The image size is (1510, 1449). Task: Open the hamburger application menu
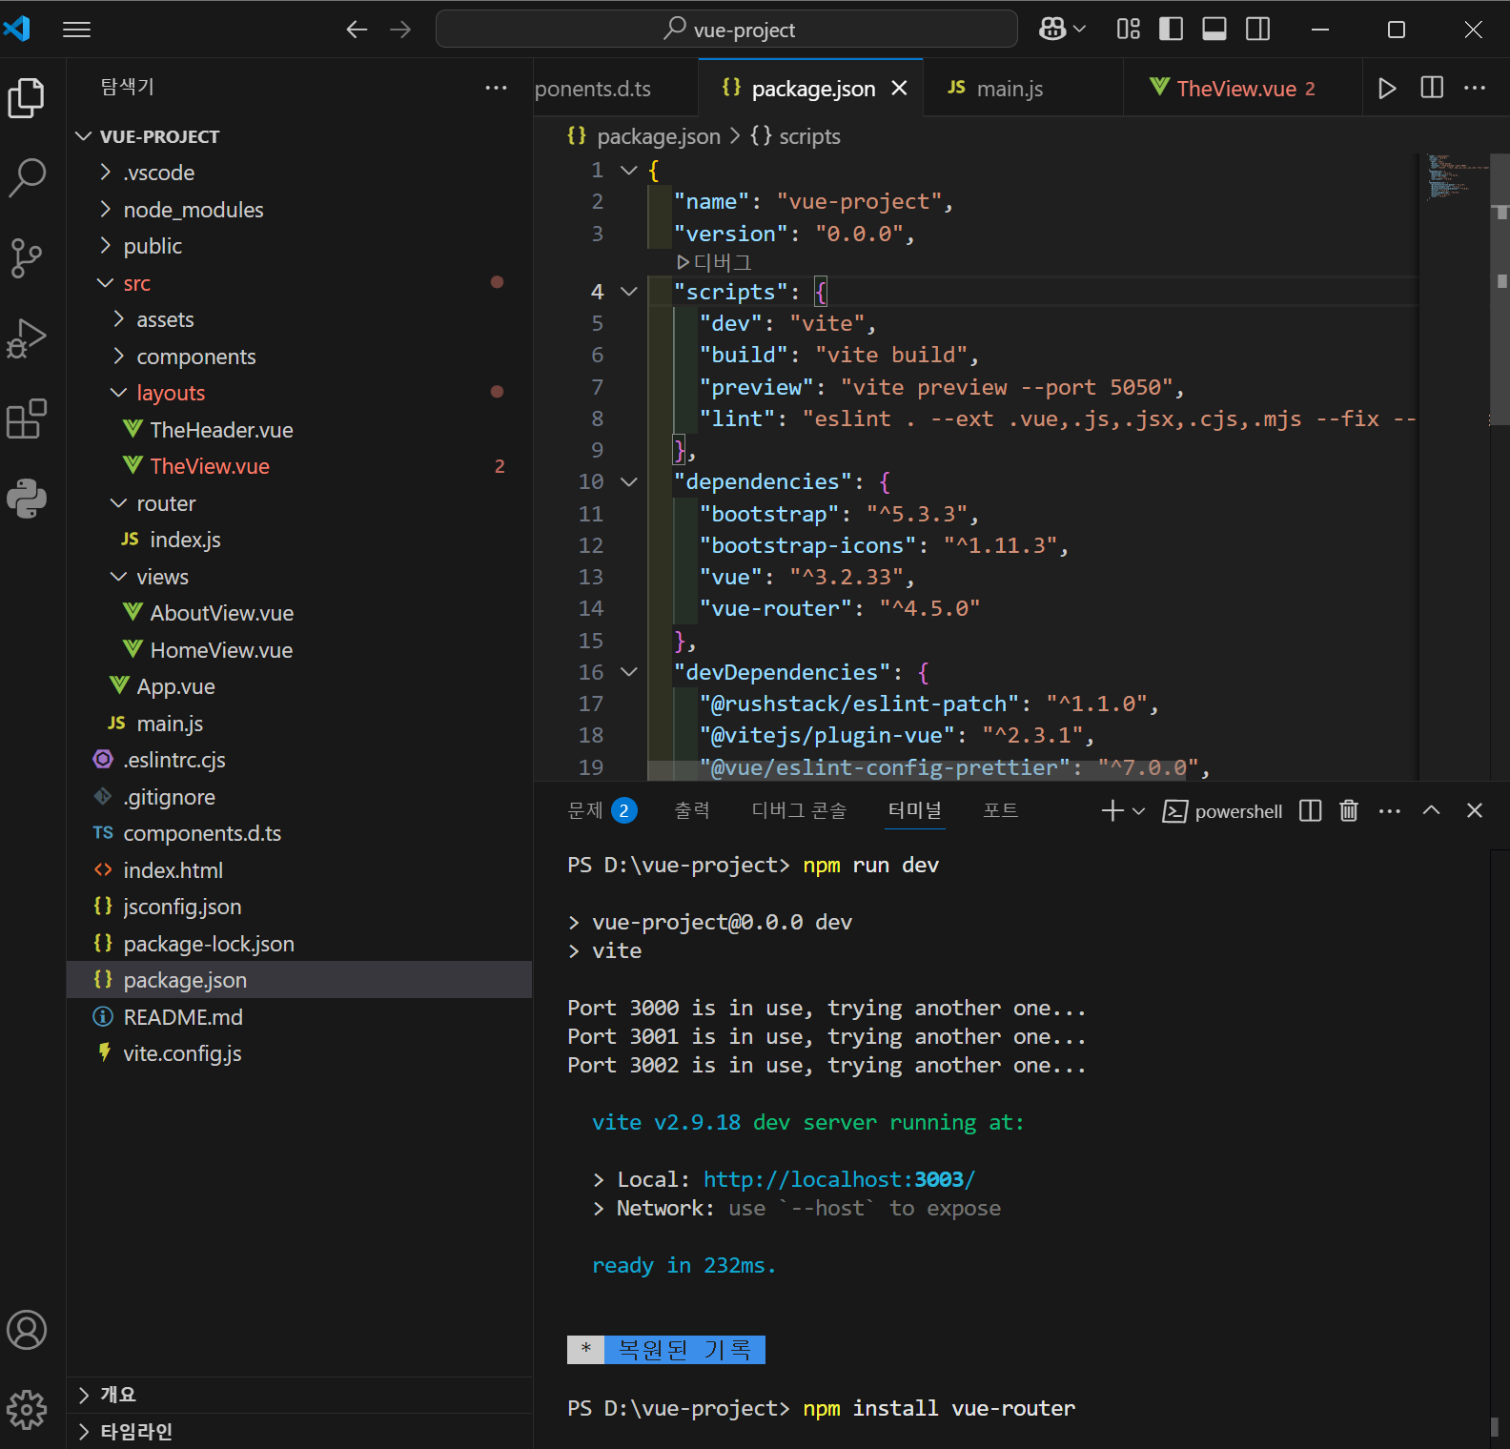point(77,30)
